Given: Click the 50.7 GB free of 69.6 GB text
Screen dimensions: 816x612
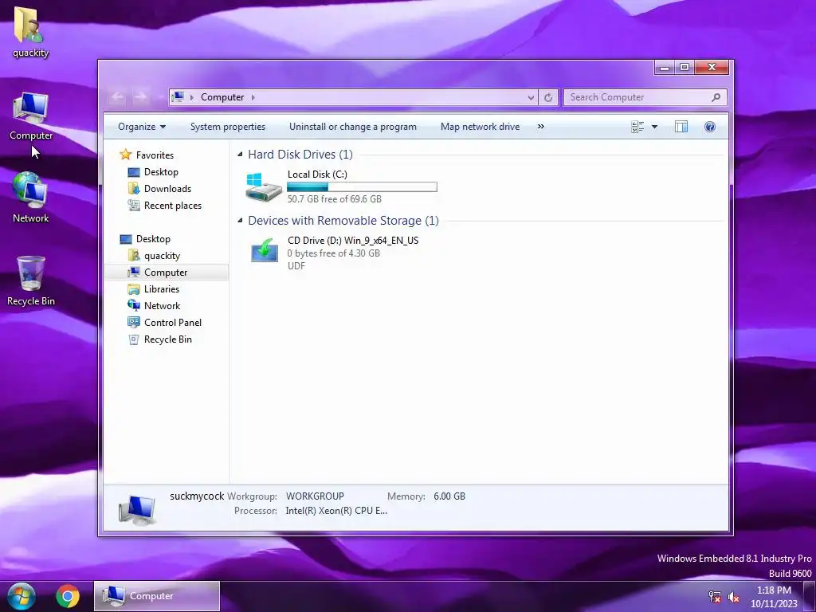Looking at the screenshot, I should pyautogui.click(x=335, y=199).
